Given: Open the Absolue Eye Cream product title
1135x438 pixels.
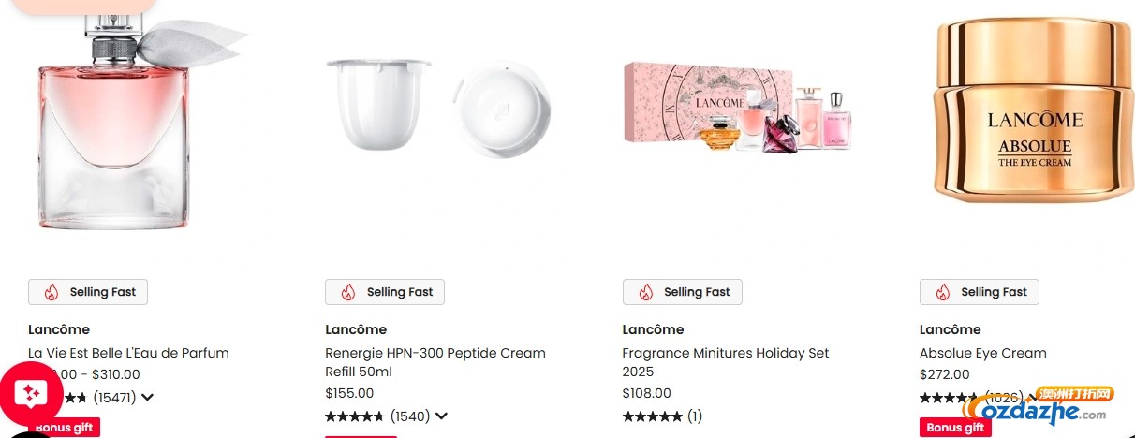Looking at the screenshot, I should (x=982, y=353).
